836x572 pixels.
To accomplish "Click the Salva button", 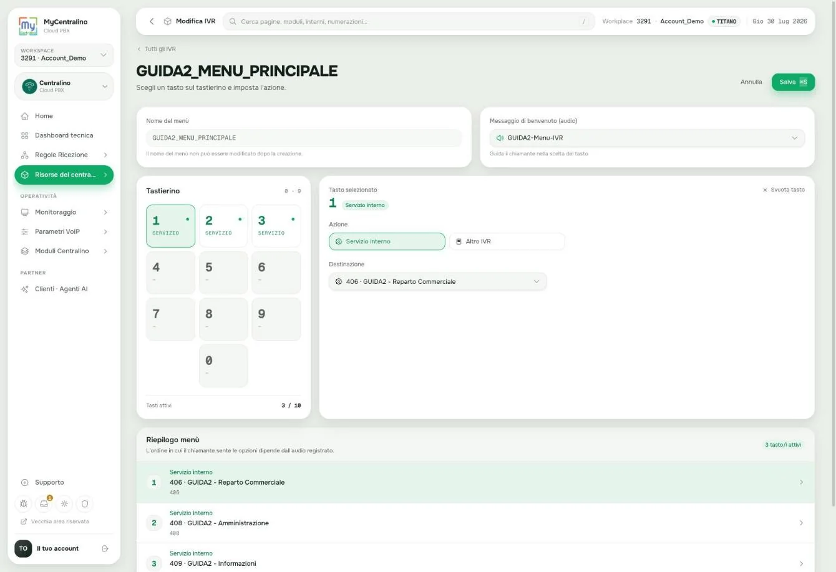I will [x=793, y=82].
